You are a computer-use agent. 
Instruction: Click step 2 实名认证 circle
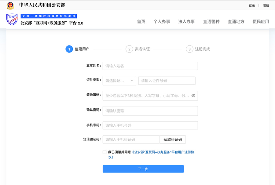(129, 49)
